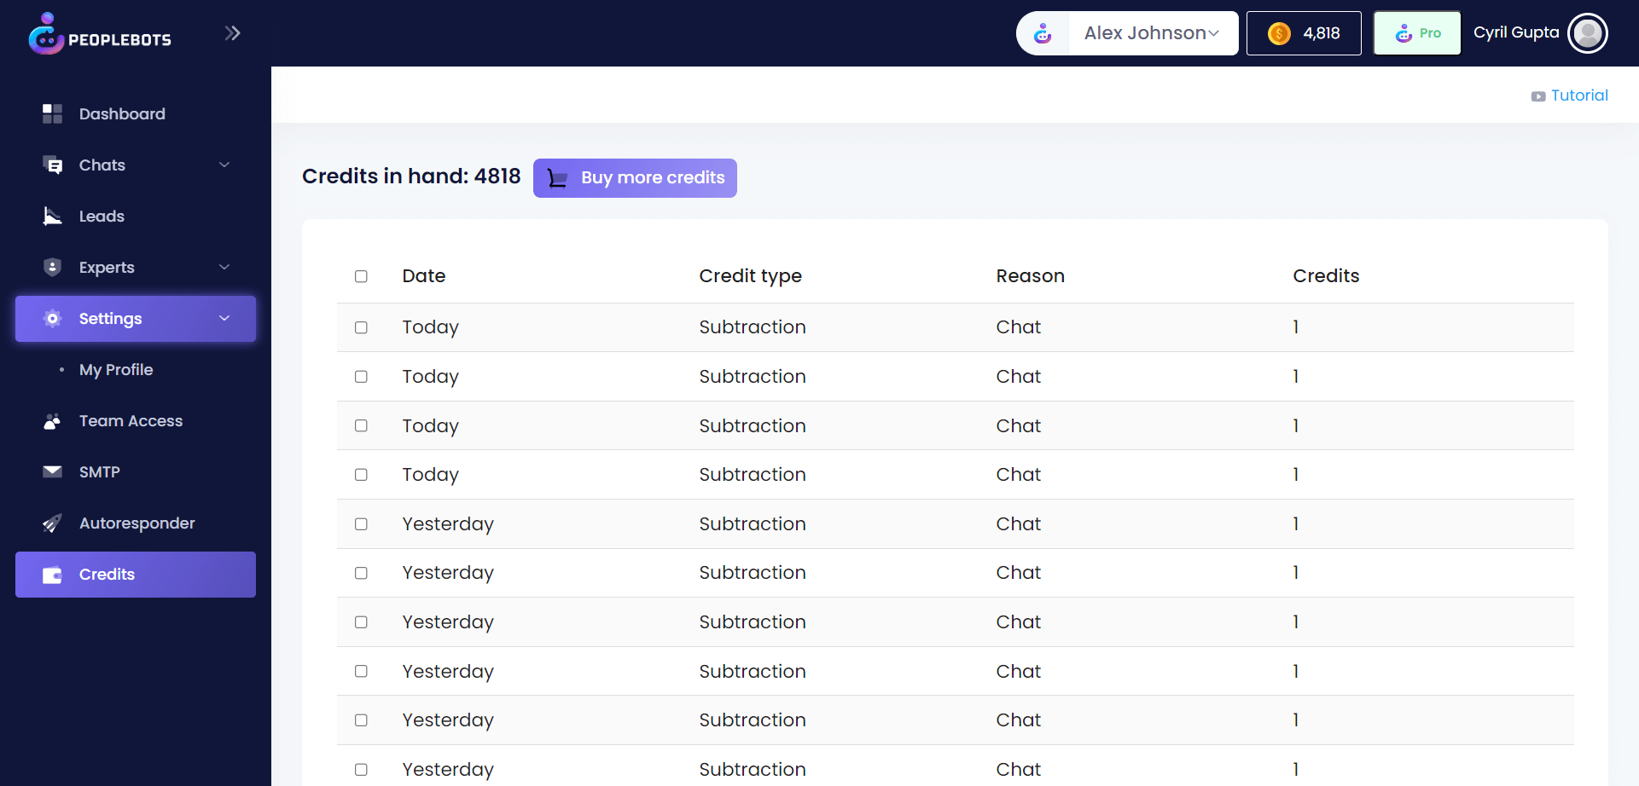Viewport: 1639px width, 786px height.
Task: Click the gold coin credits balance
Action: (1303, 33)
